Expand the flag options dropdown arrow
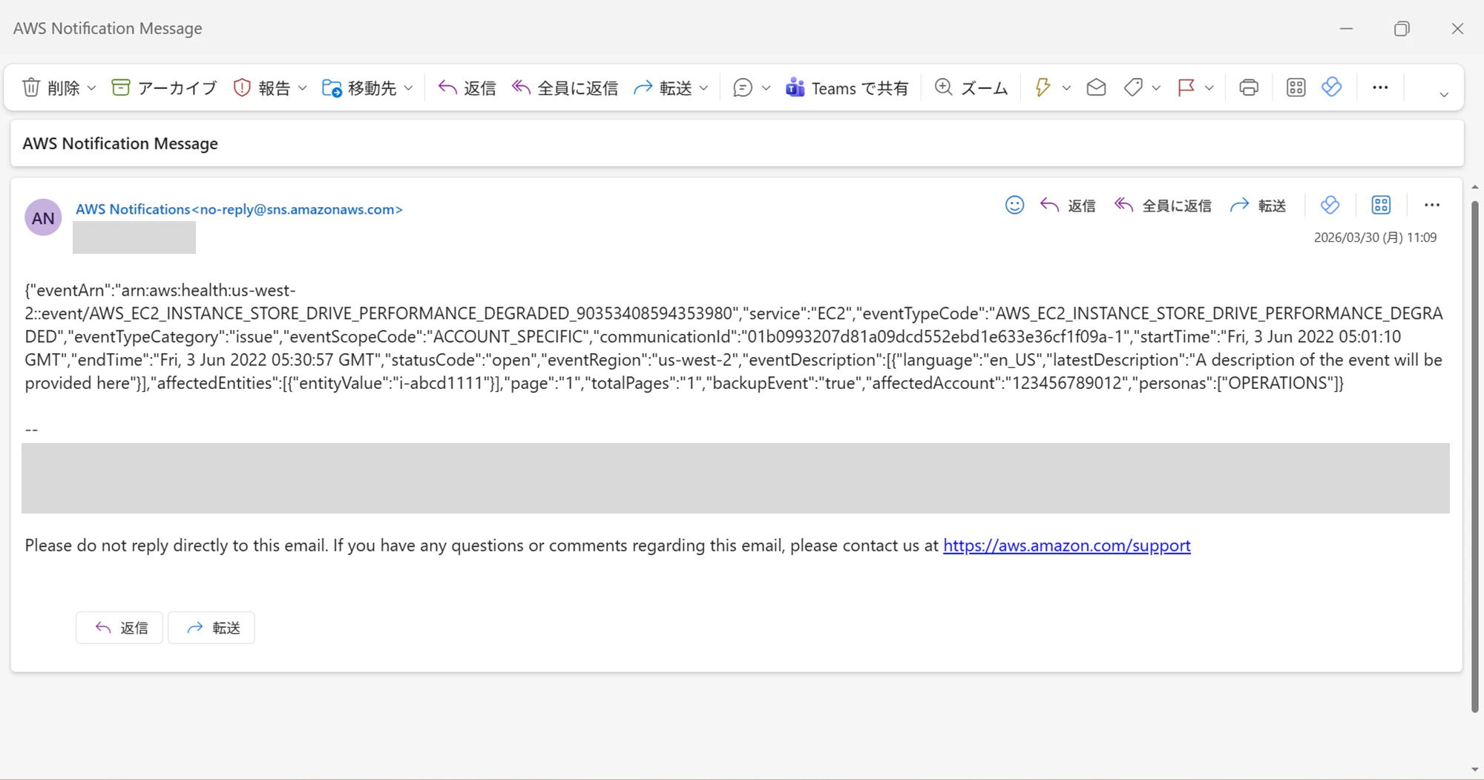This screenshot has height=780, width=1484. pyautogui.click(x=1209, y=88)
